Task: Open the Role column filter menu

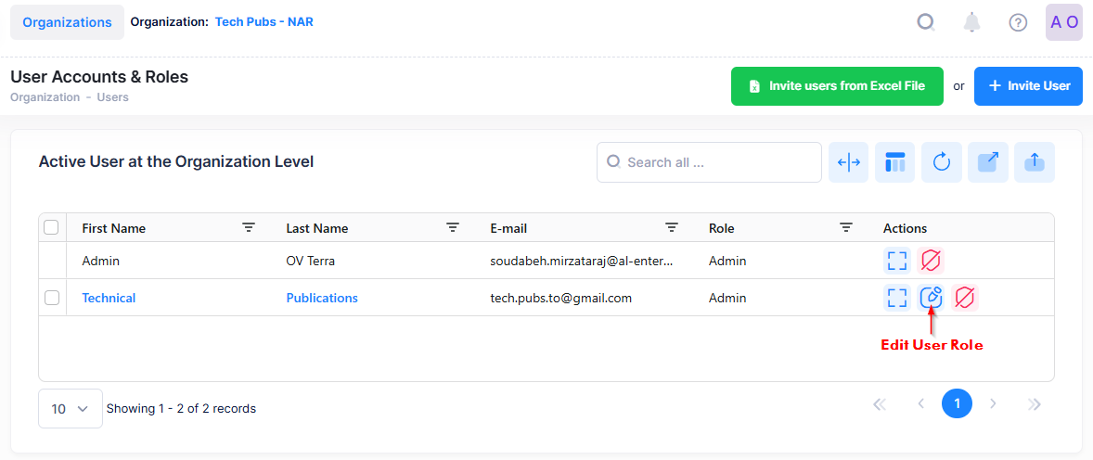Action: [846, 228]
